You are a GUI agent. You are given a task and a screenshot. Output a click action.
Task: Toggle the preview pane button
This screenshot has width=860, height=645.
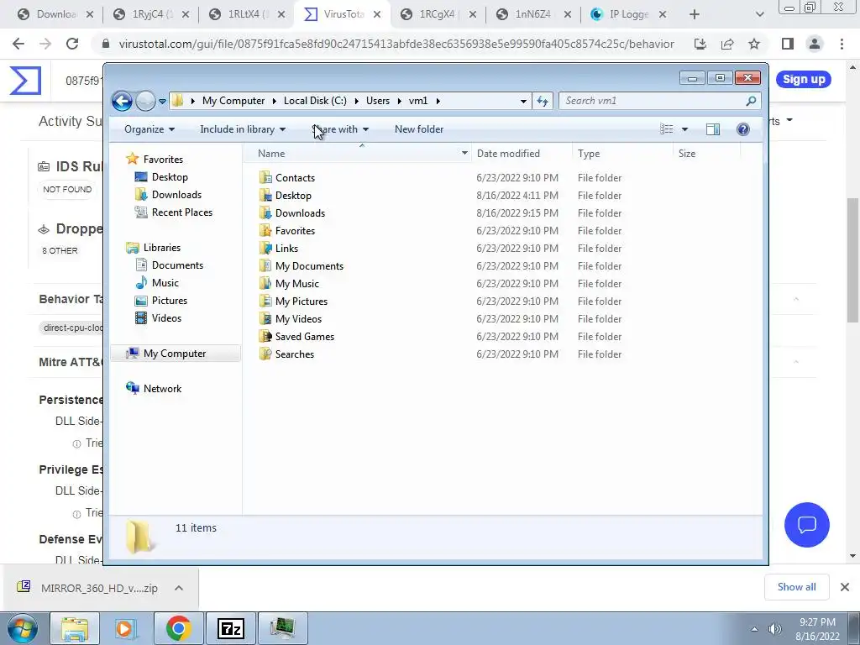tap(713, 129)
